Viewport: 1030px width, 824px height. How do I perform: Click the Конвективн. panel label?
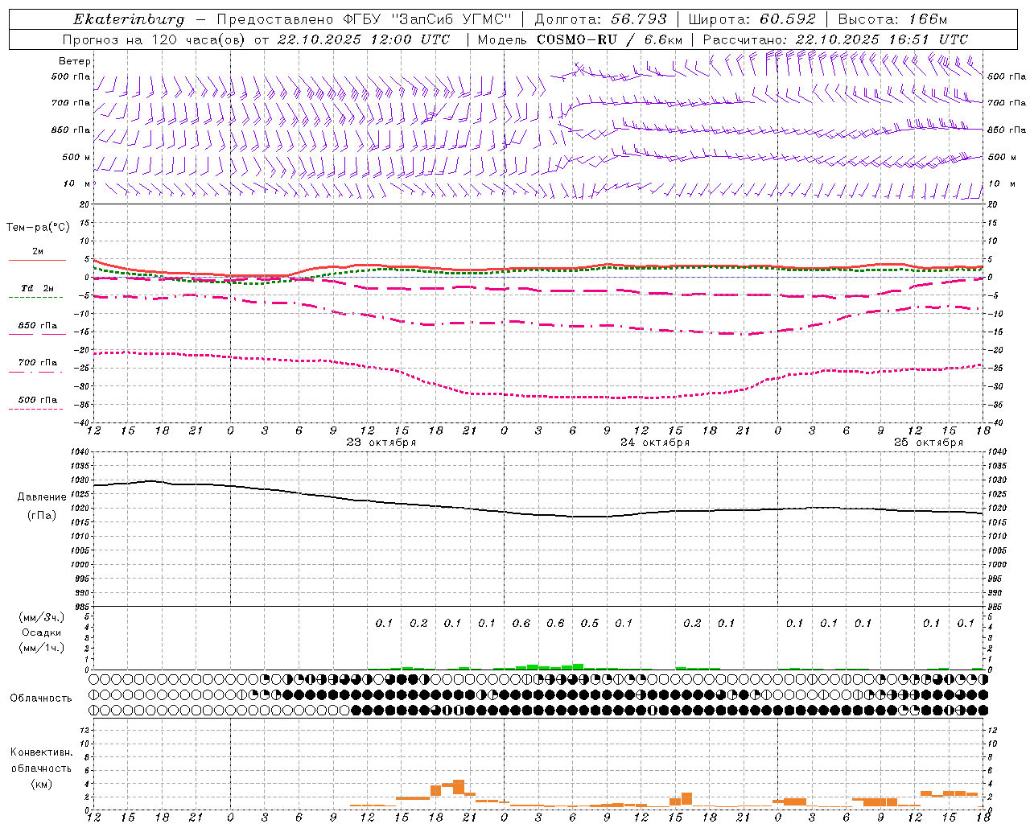(x=41, y=752)
